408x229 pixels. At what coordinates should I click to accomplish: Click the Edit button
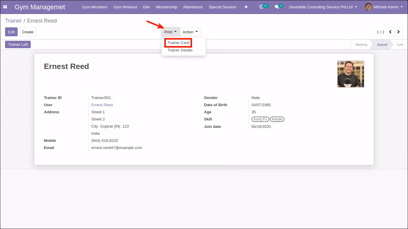pos(11,32)
